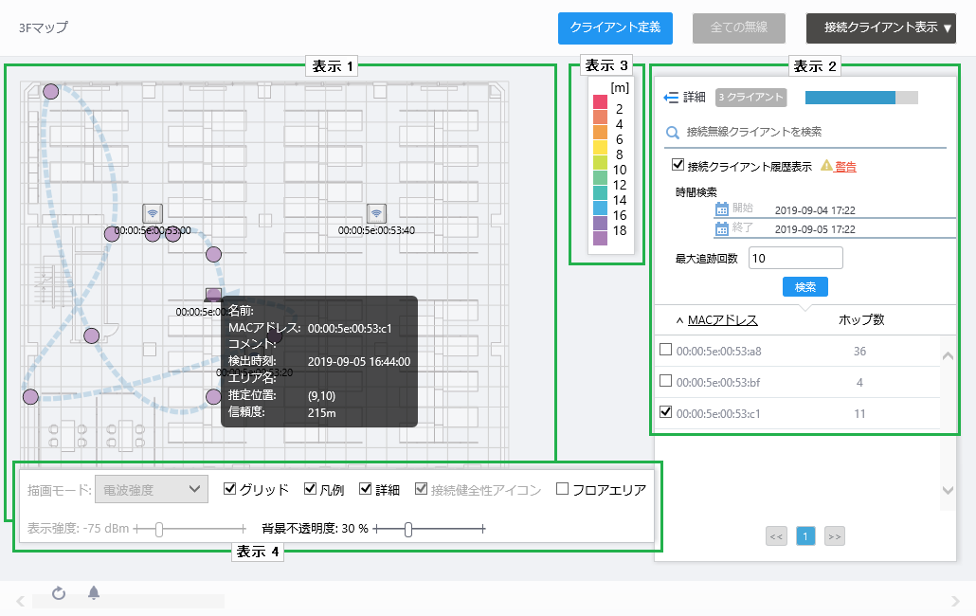The image size is (976, 616).
Task: Toggle the 凡例 checkbox
Action: coord(310,489)
